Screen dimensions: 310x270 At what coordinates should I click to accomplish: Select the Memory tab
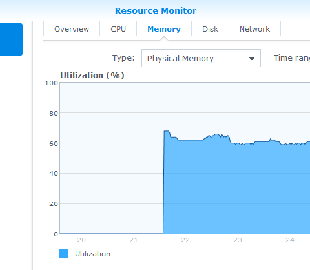[x=164, y=29]
